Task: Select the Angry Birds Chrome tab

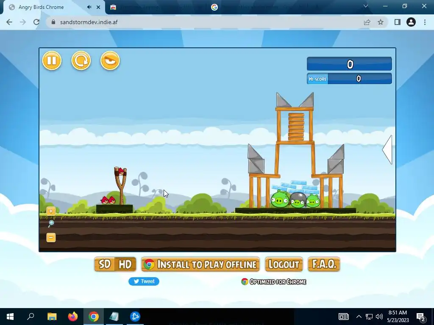Action: [53, 7]
